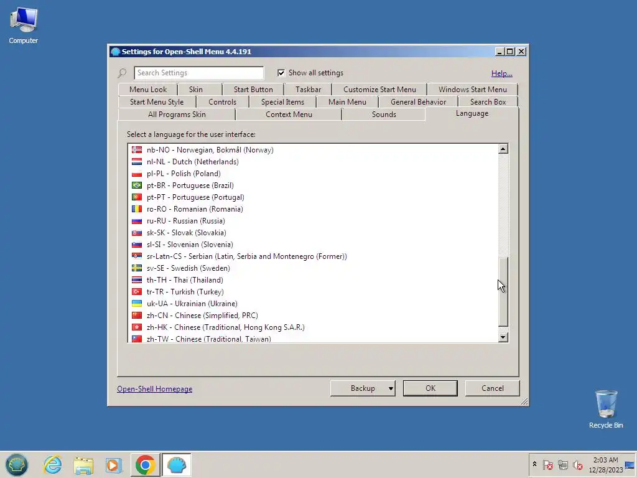
Task: Switch to All Programs Skin tab
Action: pos(177,115)
